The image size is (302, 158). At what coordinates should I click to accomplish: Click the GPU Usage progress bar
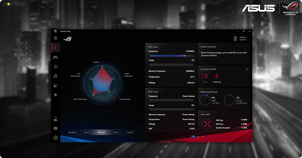point(171,109)
